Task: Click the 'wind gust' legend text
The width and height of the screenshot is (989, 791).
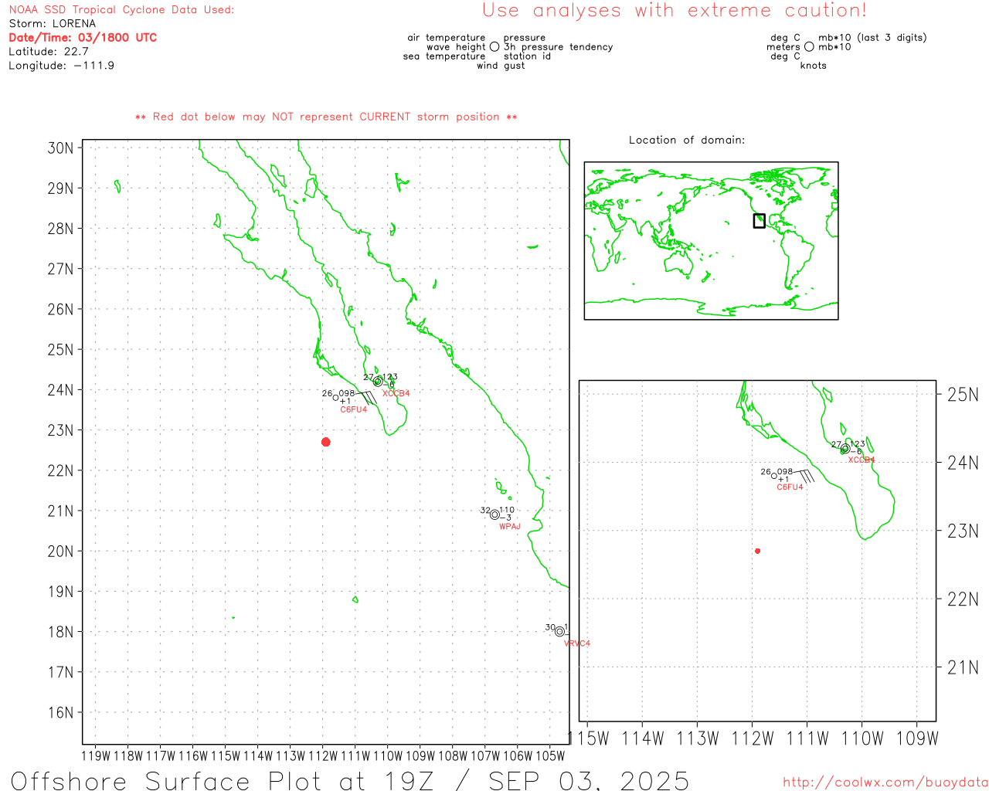Action: (x=501, y=66)
